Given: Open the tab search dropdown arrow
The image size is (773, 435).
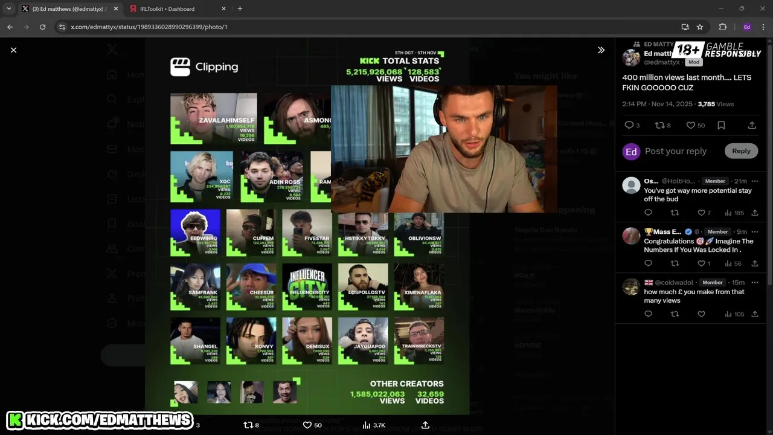Looking at the screenshot, I should (8, 8).
